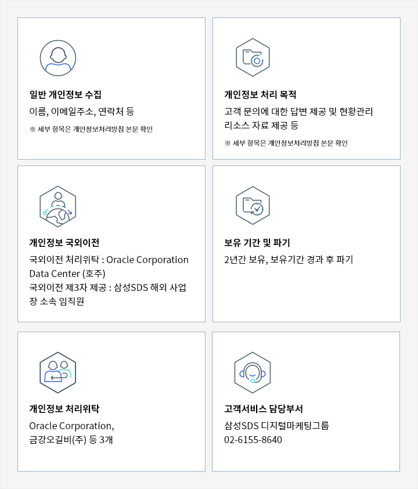Select the 개인정보 처리 목적 heading
The height and width of the screenshot is (489, 418).
click(x=260, y=95)
